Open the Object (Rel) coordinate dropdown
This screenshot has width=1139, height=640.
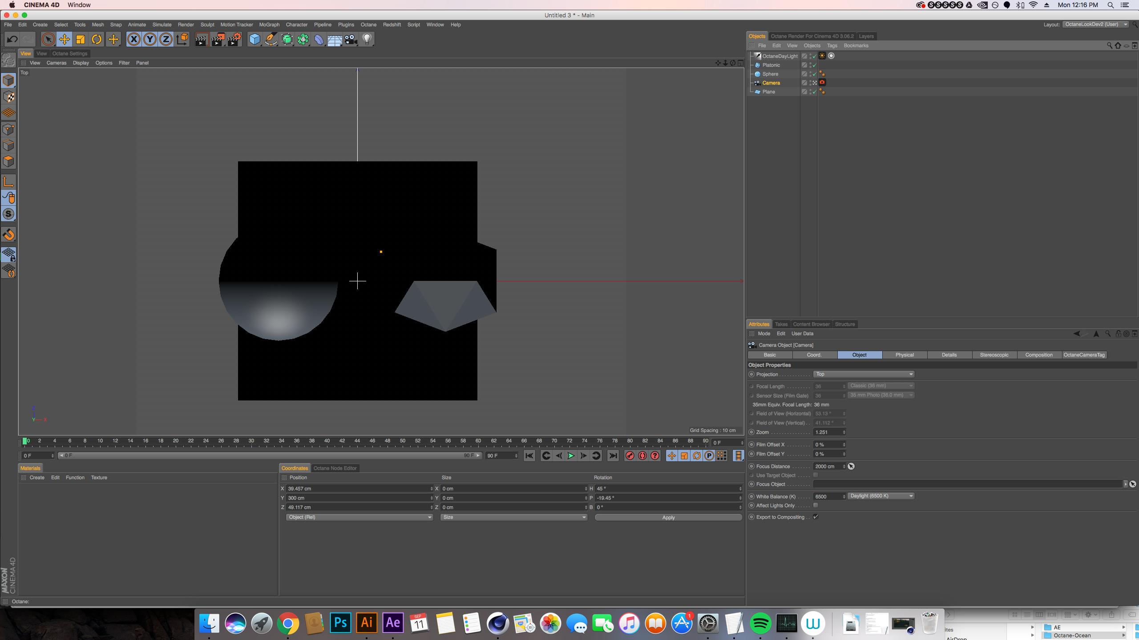click(359, 517)
